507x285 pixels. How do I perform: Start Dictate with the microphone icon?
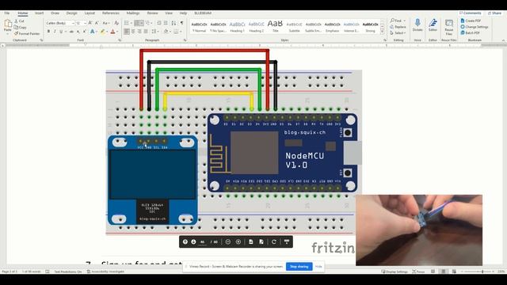click(x=417, y=25)
